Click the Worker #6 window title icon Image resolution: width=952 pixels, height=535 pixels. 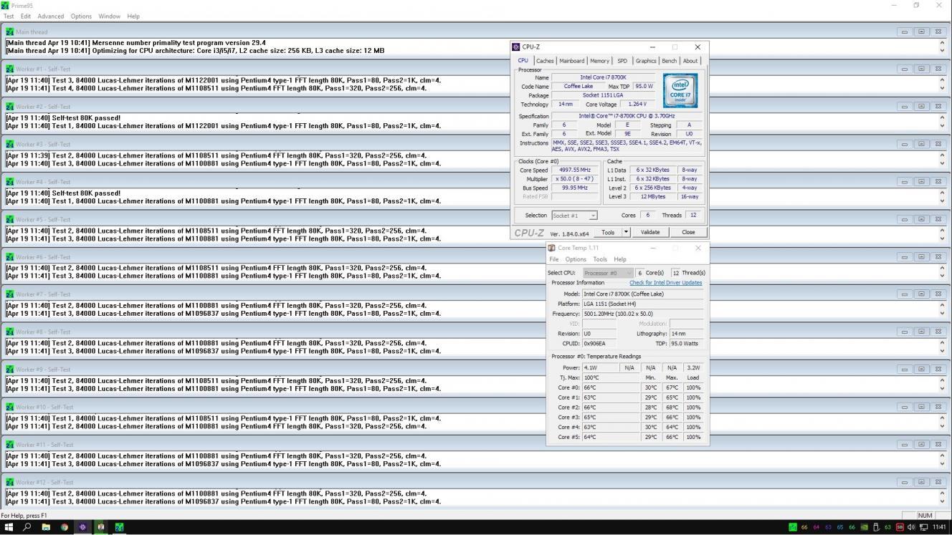10,256
